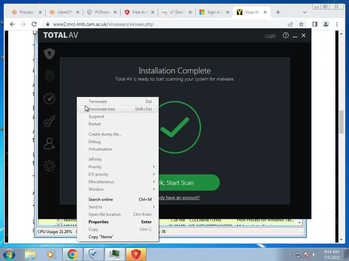Expand the Priority submenu
349x261 pixels.
point(118,167)
